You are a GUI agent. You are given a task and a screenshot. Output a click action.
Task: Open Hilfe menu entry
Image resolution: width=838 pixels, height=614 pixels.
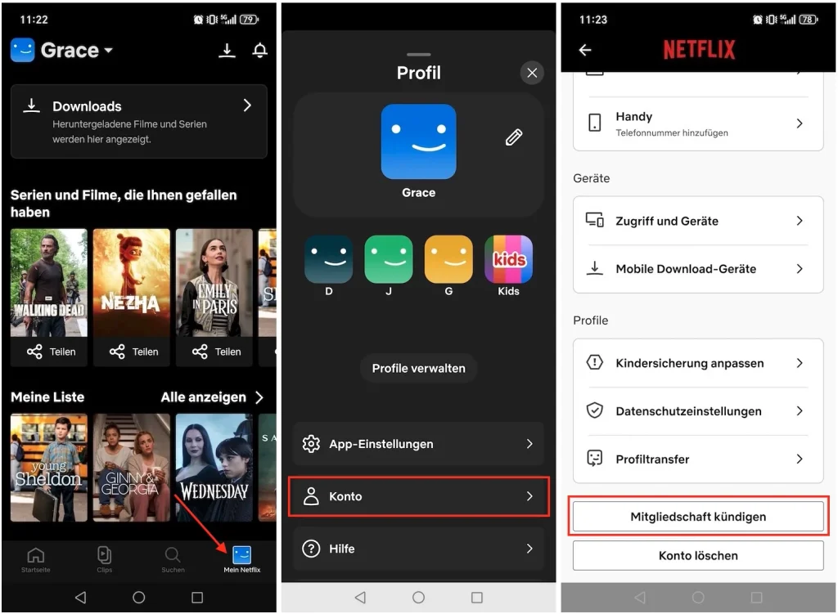pyautogui.click(x=418, y=549)
